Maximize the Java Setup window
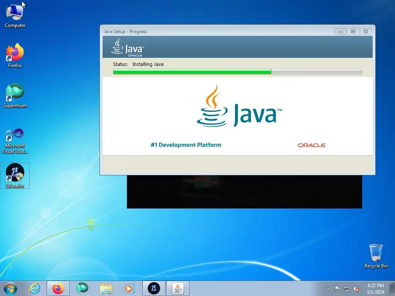 (x=353, y=32)
